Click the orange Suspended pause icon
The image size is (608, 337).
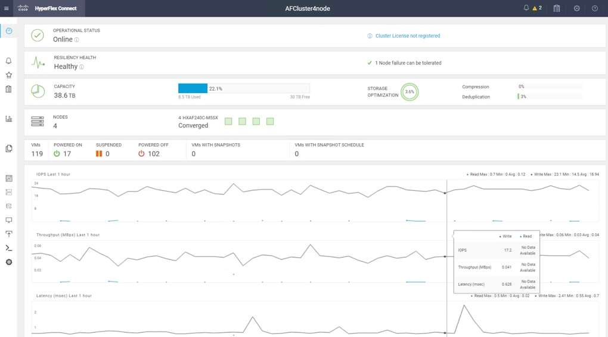[x=99, y=153]
